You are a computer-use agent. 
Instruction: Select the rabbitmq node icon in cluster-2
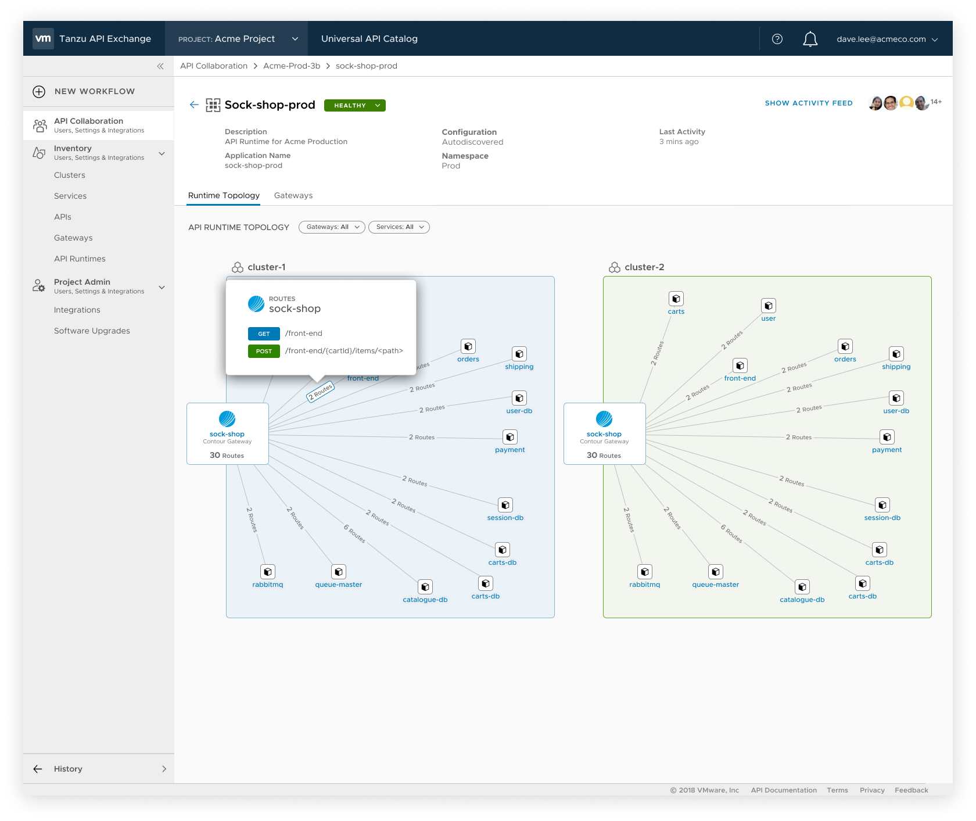[x=645, y=572]
